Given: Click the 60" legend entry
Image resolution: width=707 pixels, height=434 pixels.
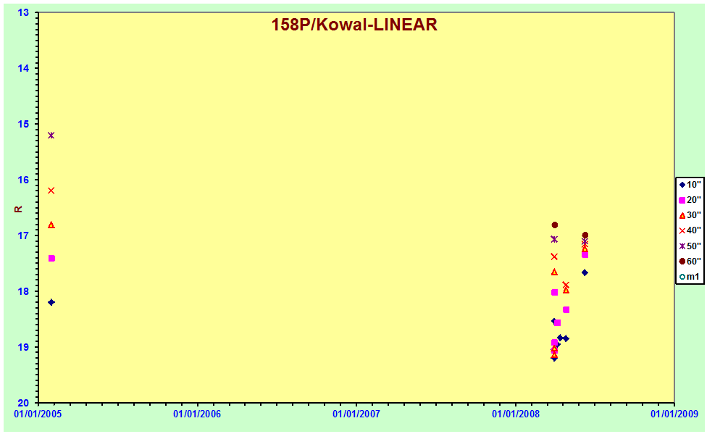Looking at the screenshot, I should [x=690, y=262].
